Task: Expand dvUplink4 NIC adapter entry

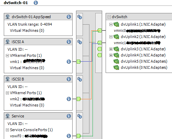Action: coord(111,55)
